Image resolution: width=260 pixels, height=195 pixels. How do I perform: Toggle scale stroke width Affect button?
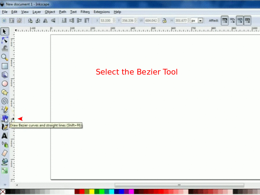225,20
